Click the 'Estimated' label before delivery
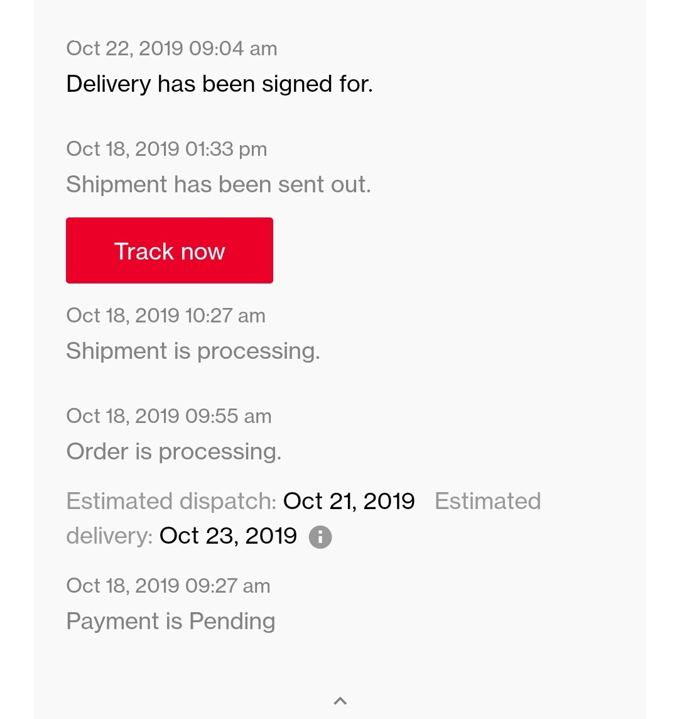The height and width of the screenshot is (719, 677). 488,500
